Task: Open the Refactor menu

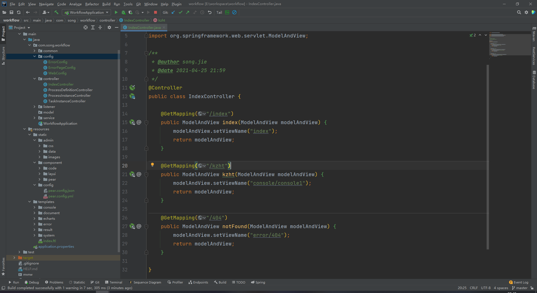Action: click(x=92, y=4)
